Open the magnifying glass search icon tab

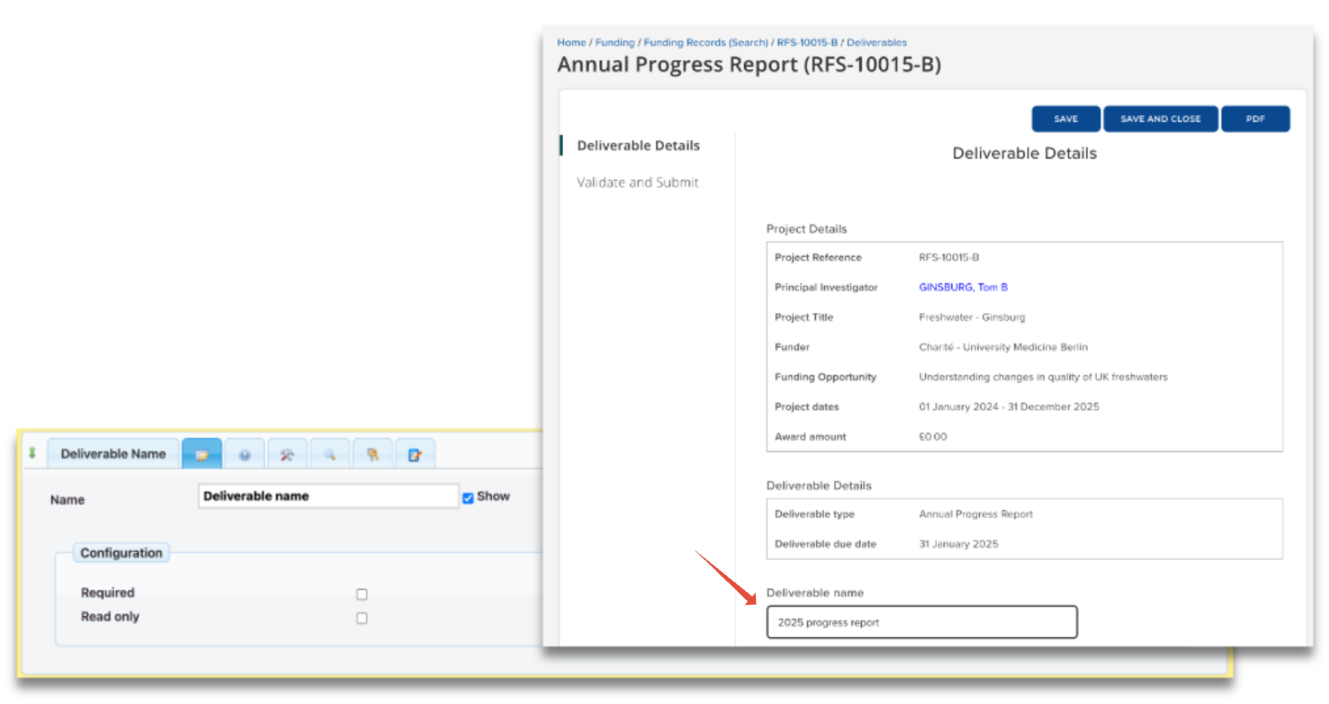click(330, 455)
